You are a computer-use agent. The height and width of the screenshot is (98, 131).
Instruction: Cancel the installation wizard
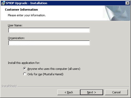(x=116, y=92)
